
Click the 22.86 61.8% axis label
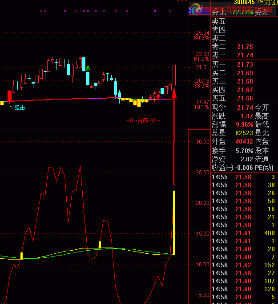[x=202, y=56]
